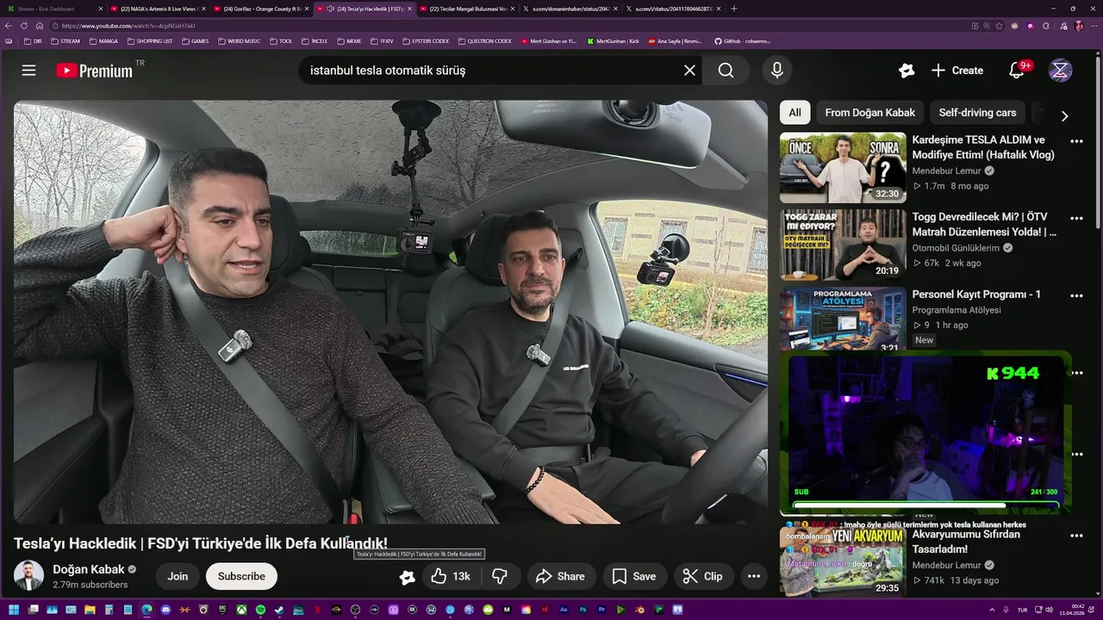Screen dimensions: 1103x620
Task: Switch to the NASA's Artemis II browser tab
Action: (x=158, y=9)
